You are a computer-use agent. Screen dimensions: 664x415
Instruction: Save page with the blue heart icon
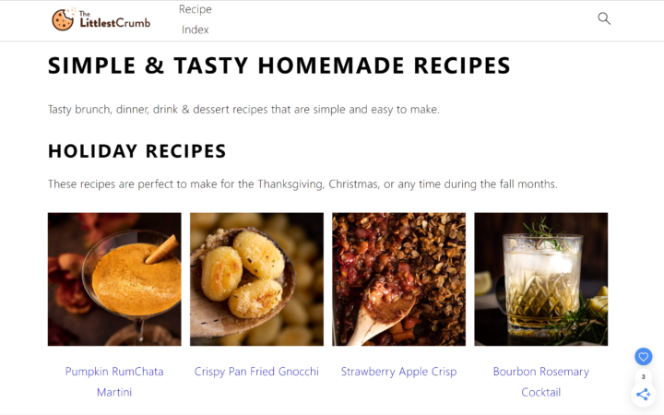tap(644, 357)
